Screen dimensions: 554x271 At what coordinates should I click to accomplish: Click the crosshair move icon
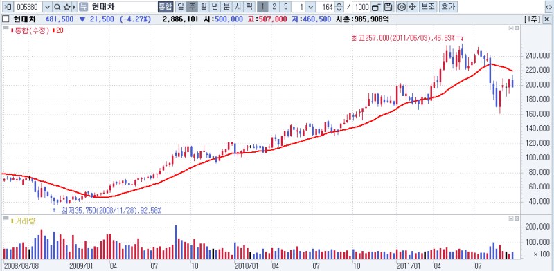pyautogui.click(x=412, y=7)
